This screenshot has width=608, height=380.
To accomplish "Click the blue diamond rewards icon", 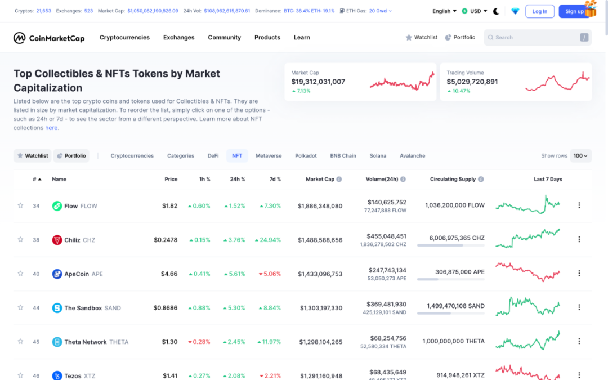I will (515, 11).
